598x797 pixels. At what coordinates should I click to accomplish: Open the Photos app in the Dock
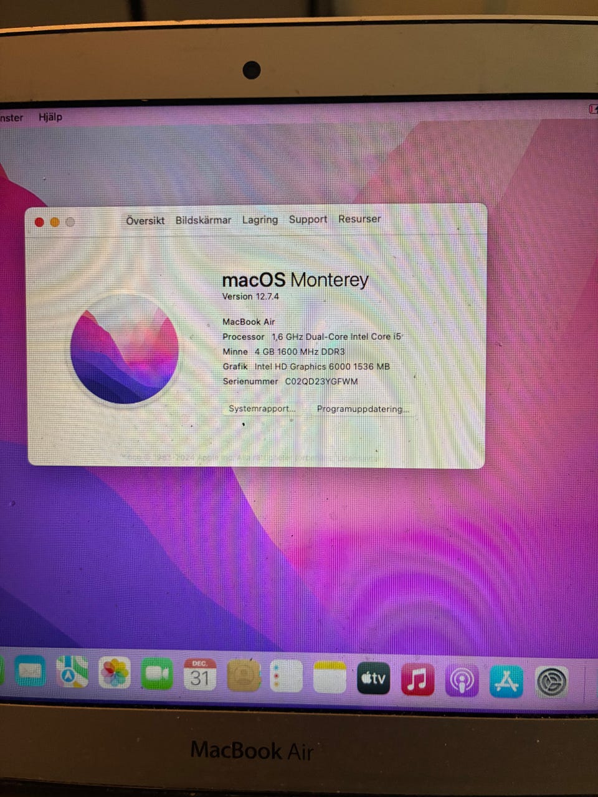tap(115, 674)
